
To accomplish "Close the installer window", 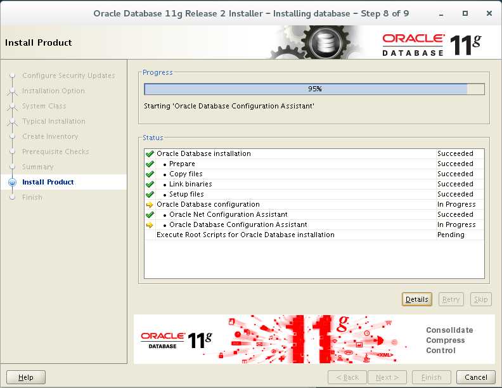I will click(x=489, y=13).
